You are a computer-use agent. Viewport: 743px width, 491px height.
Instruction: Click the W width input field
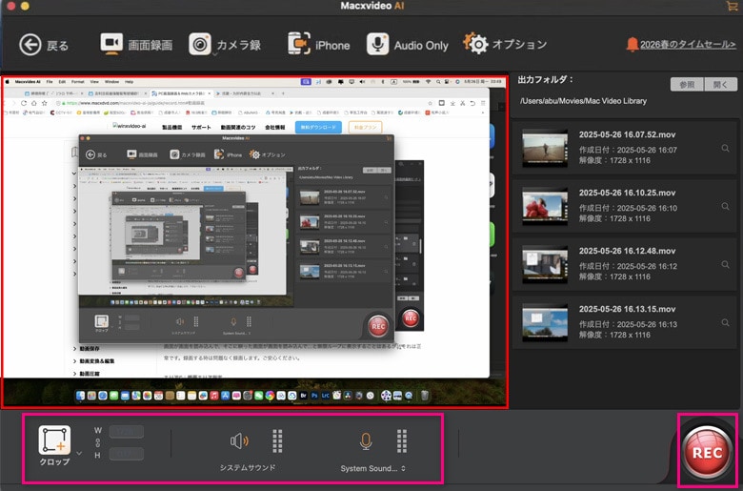(126, 431)
